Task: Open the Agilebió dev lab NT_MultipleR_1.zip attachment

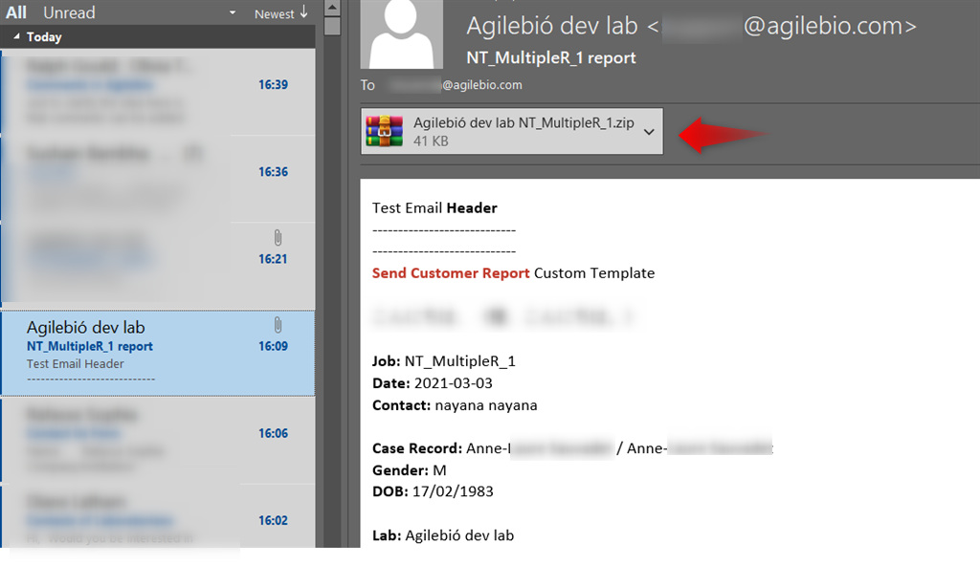Action: coord(512,131)
